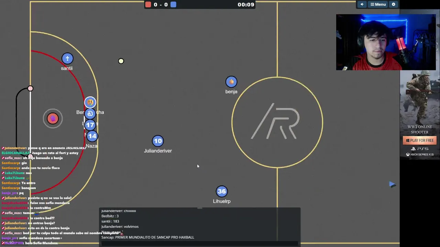Click Santixcarp message 'gio'
This screenshot has width=440, height=247.
click(24, 163)
